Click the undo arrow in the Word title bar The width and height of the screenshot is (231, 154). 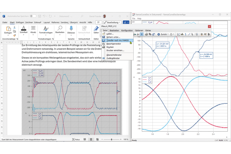pos(44,16)
